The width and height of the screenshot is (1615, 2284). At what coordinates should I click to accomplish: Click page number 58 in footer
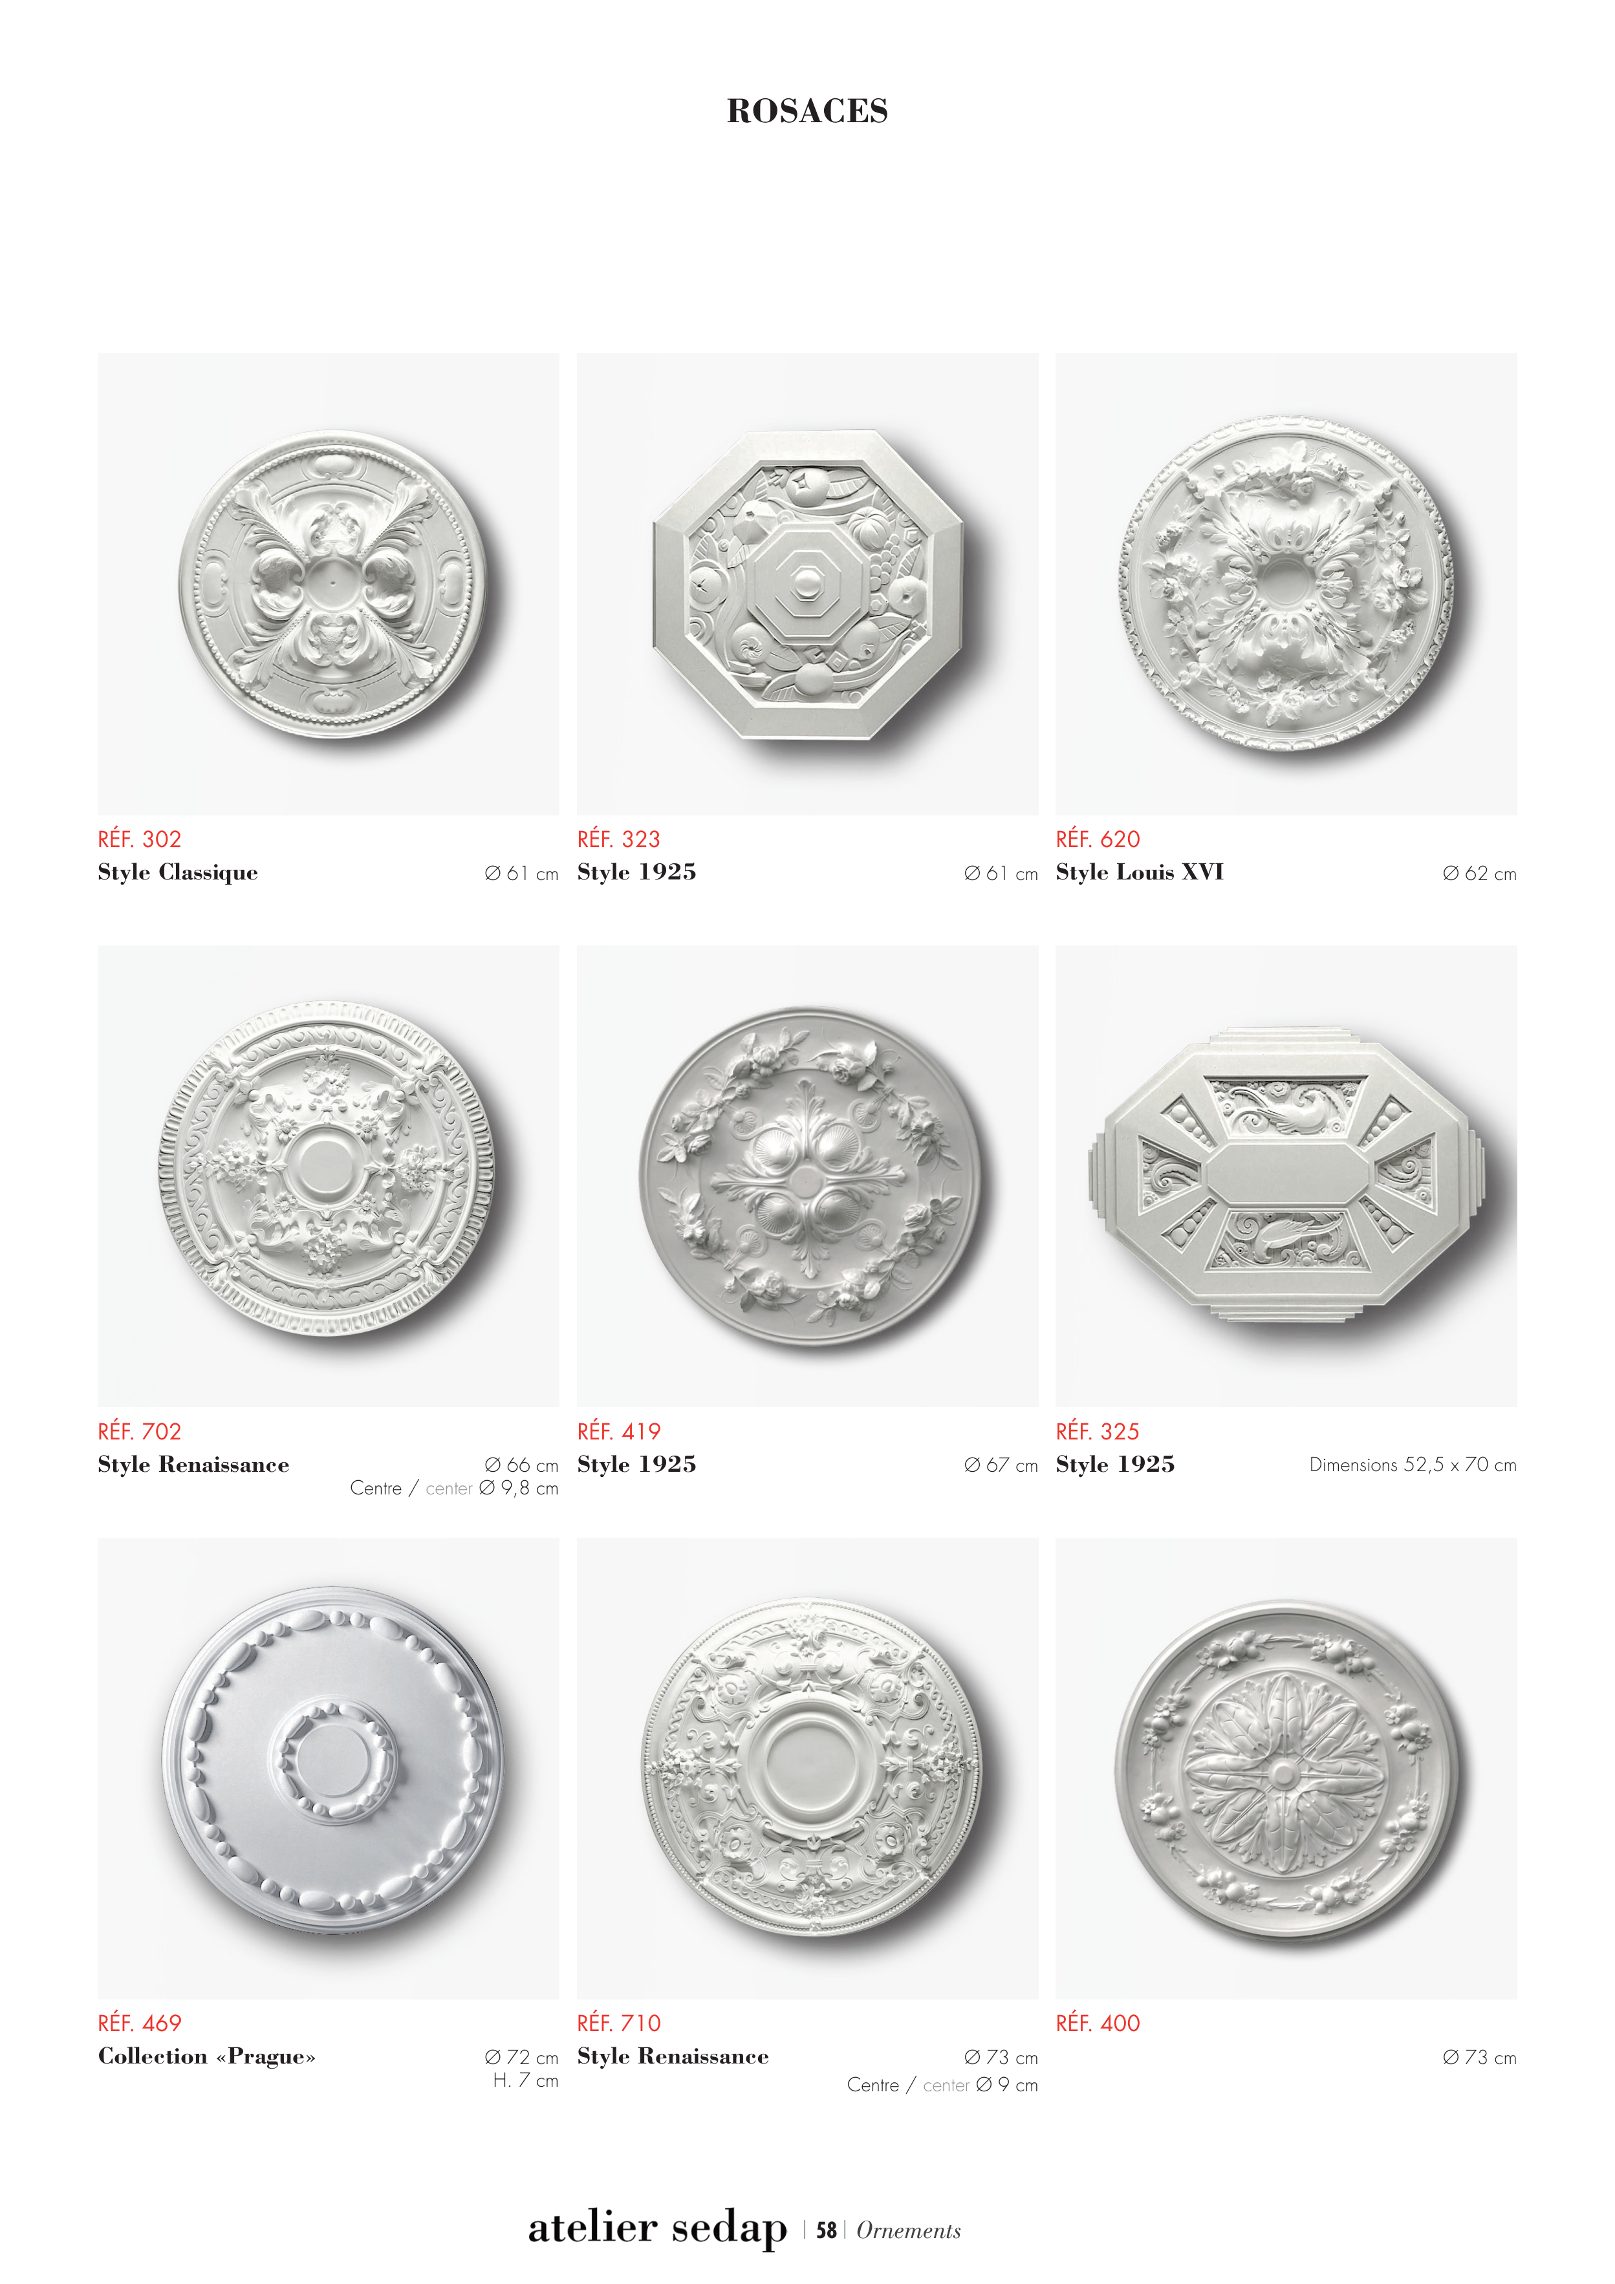click(x=826, y=2230)
